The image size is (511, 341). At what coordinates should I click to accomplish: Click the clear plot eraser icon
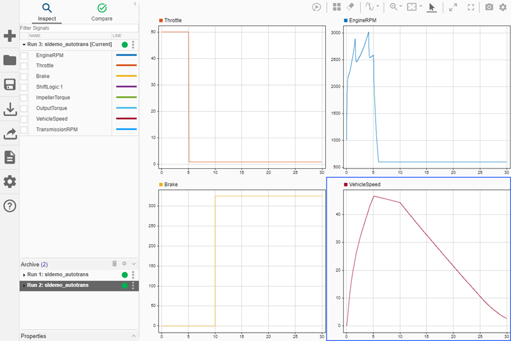[350, 7]
